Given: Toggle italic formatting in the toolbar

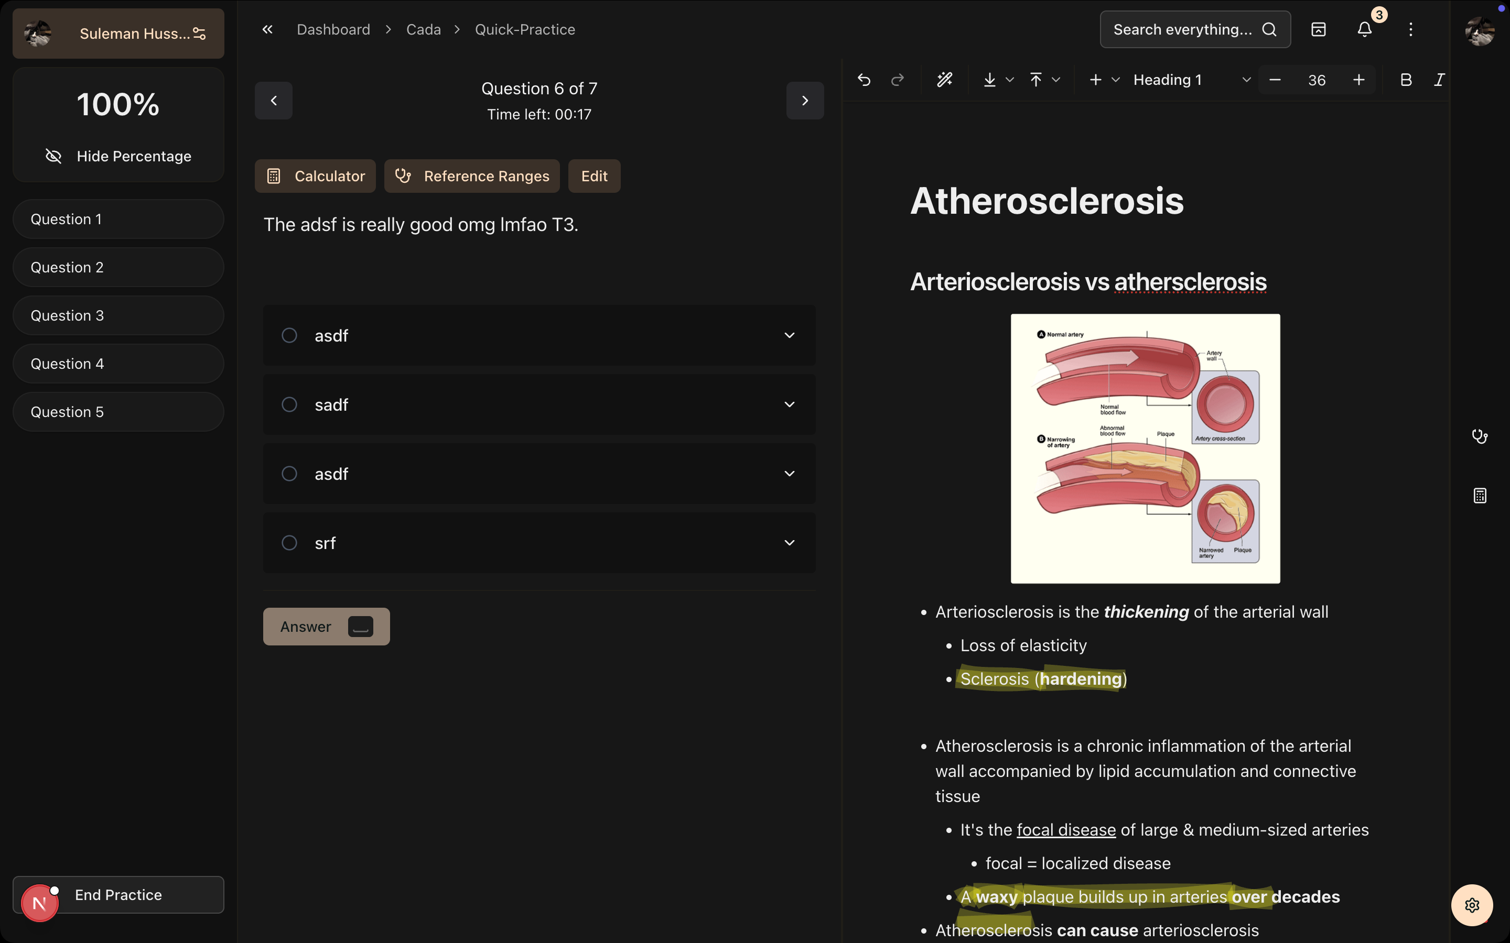Looking at the screenshot, I should click(1440, 80).
